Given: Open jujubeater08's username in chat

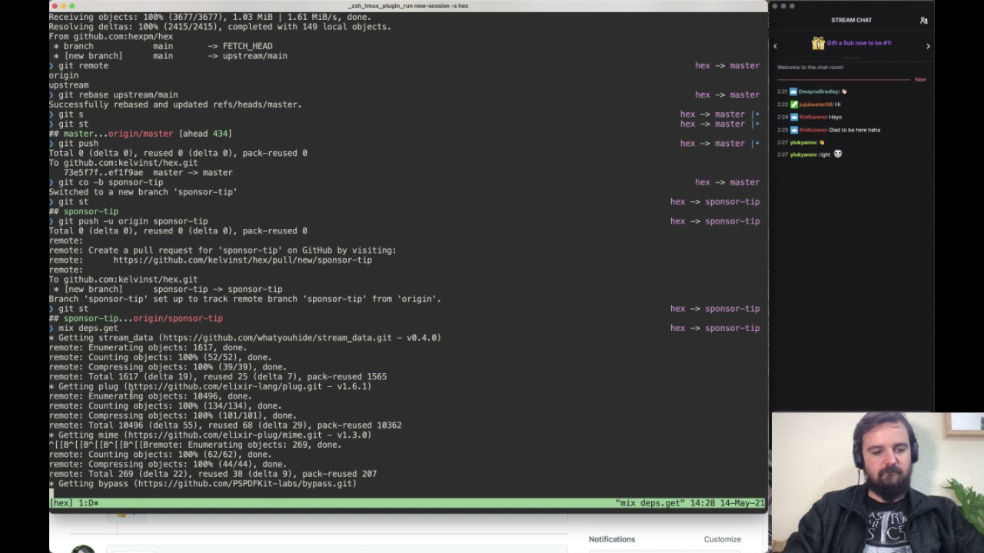Looking at the screenshot, I should pyautogui.click(x=815, y=104).
